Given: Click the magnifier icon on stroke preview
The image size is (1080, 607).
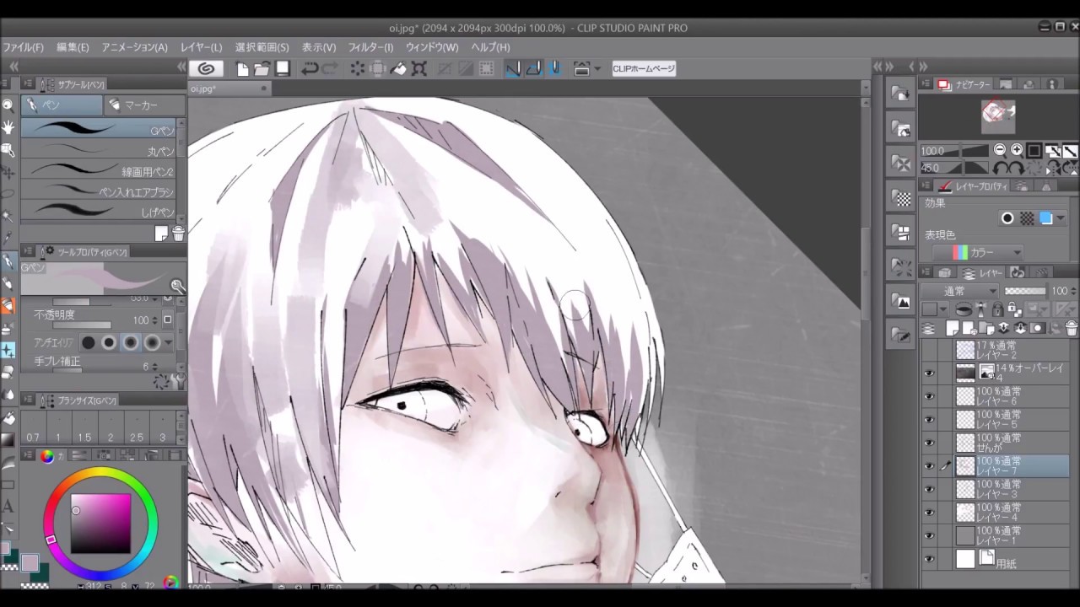Looking at the screenshot, I should point(177,287).
